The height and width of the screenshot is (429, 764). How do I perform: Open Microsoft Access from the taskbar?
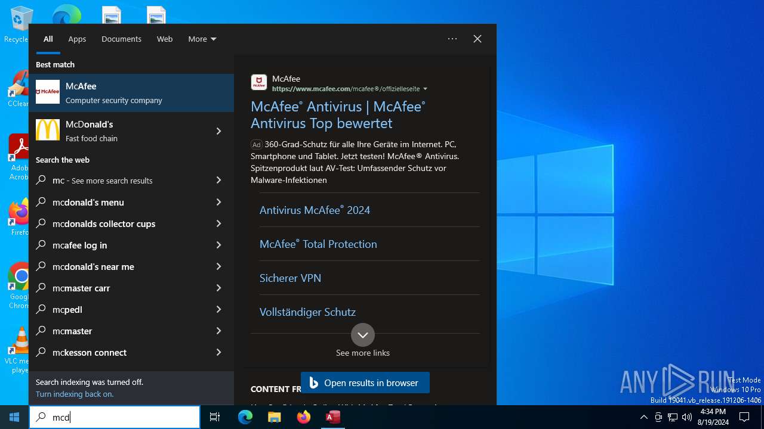coord(333,417)
